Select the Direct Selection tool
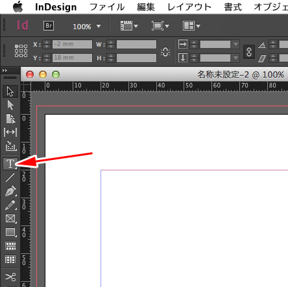The image size is (288, 287). tap(10, 105)
